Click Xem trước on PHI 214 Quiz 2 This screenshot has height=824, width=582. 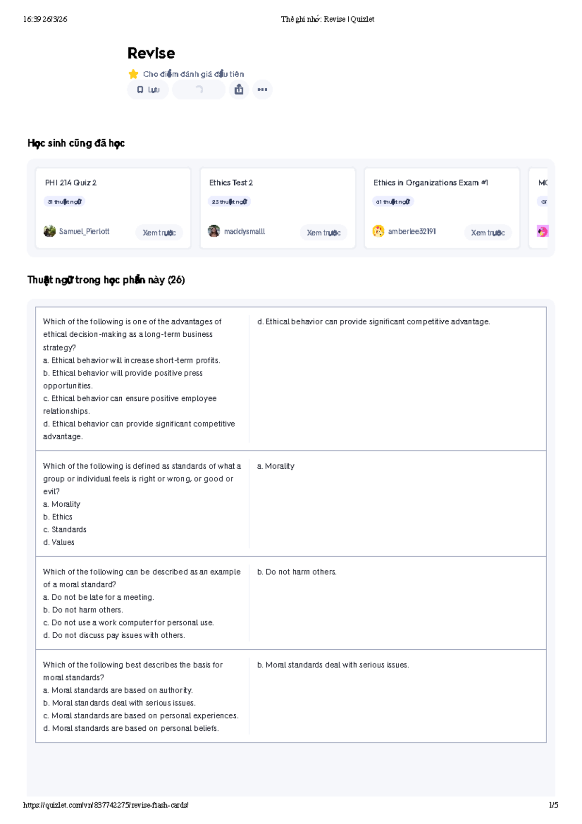(x=159, y=233)
